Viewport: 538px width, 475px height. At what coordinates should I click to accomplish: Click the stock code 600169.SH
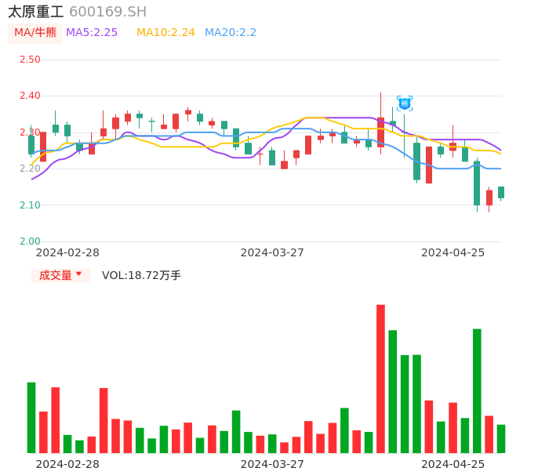(x=107, y=12)
